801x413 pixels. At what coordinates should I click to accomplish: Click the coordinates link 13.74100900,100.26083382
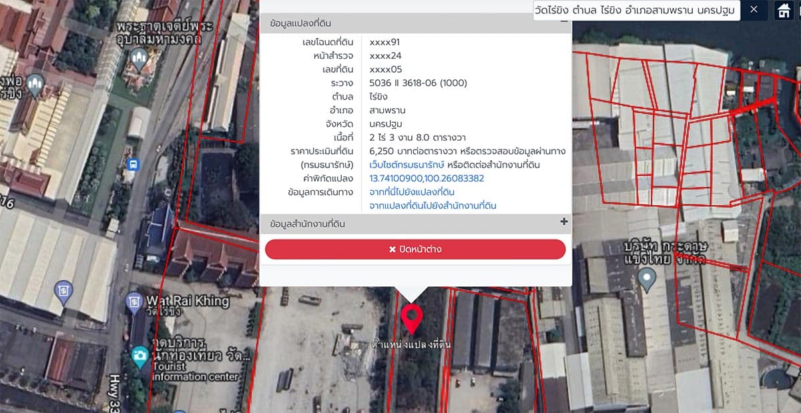(427, 179)
